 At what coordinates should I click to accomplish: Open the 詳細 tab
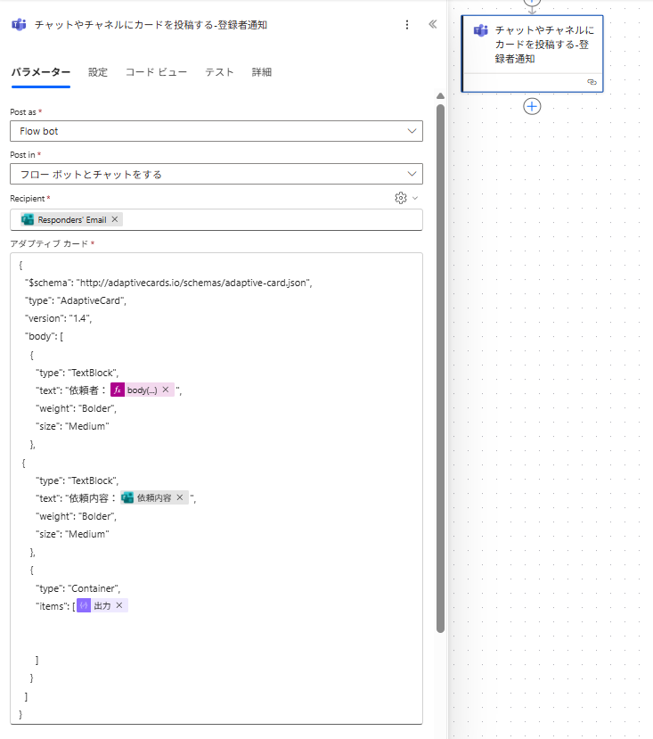pos(261,72)
